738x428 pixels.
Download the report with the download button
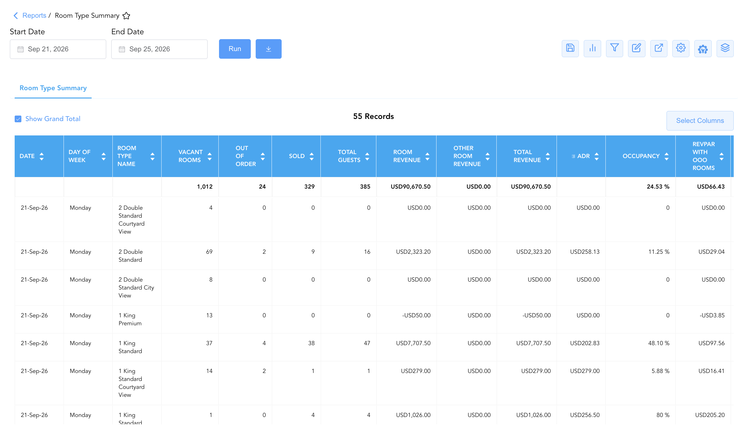tap(269, 49)
